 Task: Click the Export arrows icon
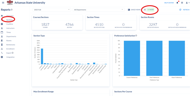(x=2, y=53)
